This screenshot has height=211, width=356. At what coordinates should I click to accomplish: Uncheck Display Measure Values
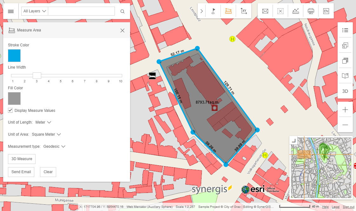[x=10, y=110]
